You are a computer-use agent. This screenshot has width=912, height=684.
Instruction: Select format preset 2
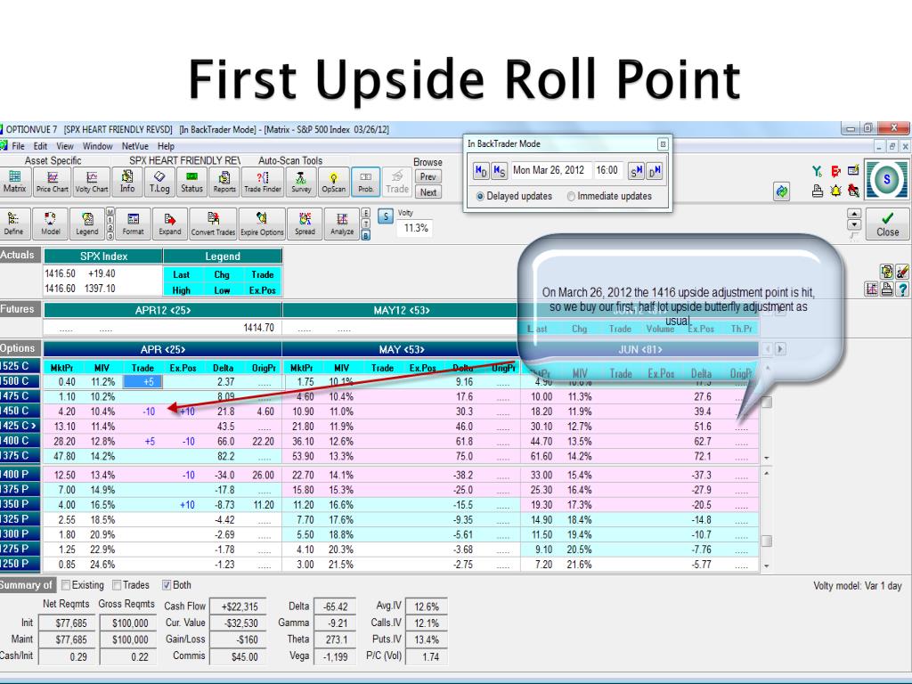pos(110,228)
